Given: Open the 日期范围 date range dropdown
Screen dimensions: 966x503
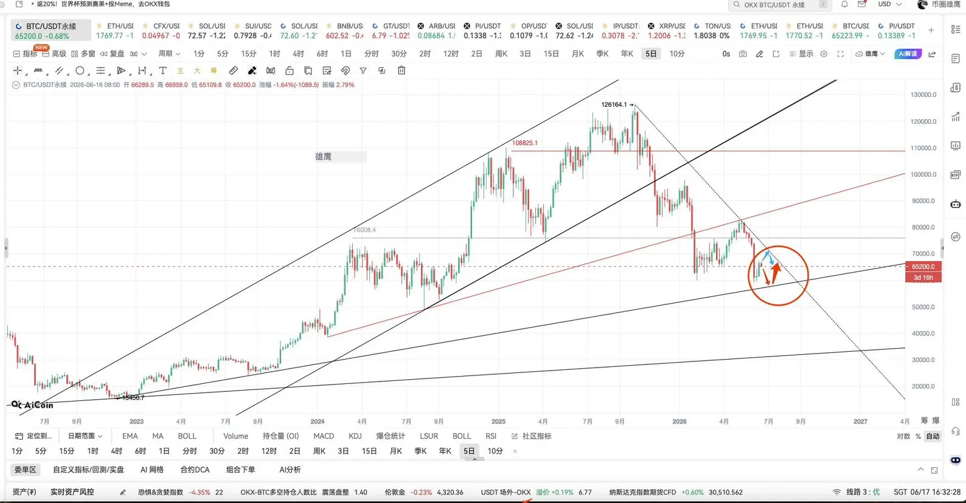Looking at the screenshot, I should [x=85, y=436].
